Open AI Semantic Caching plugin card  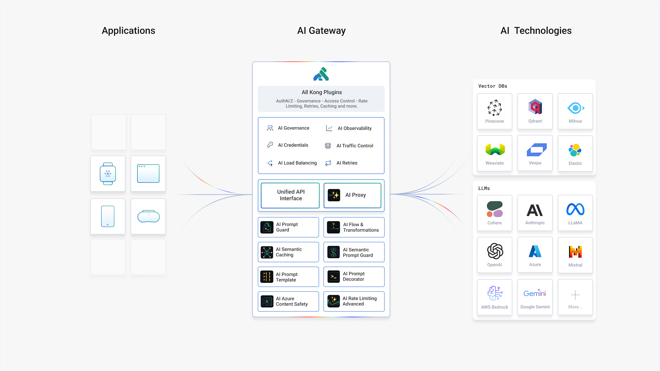288,252
